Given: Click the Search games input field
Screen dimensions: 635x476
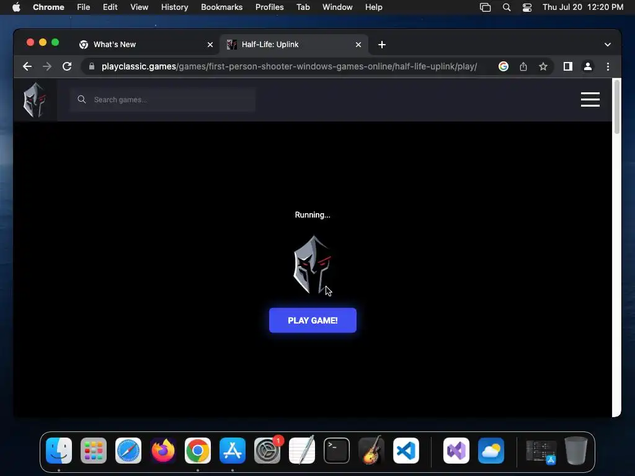Looking at the screenshot, I should [x=163, y=100].
